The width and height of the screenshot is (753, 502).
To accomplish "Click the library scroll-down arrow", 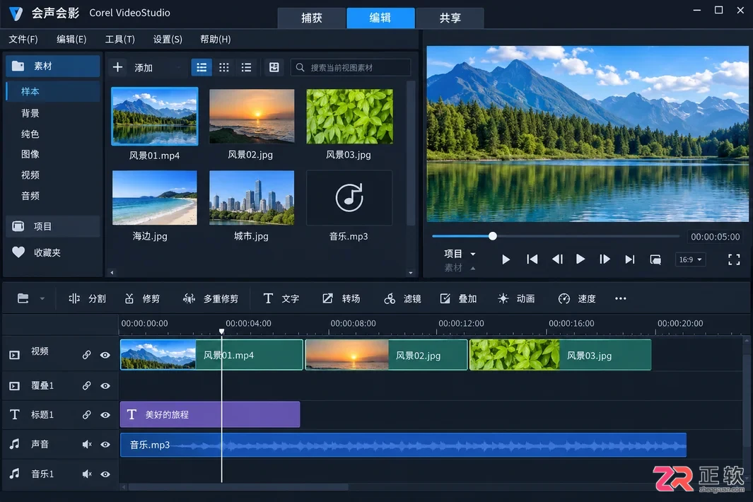I will tap(411, 273).
